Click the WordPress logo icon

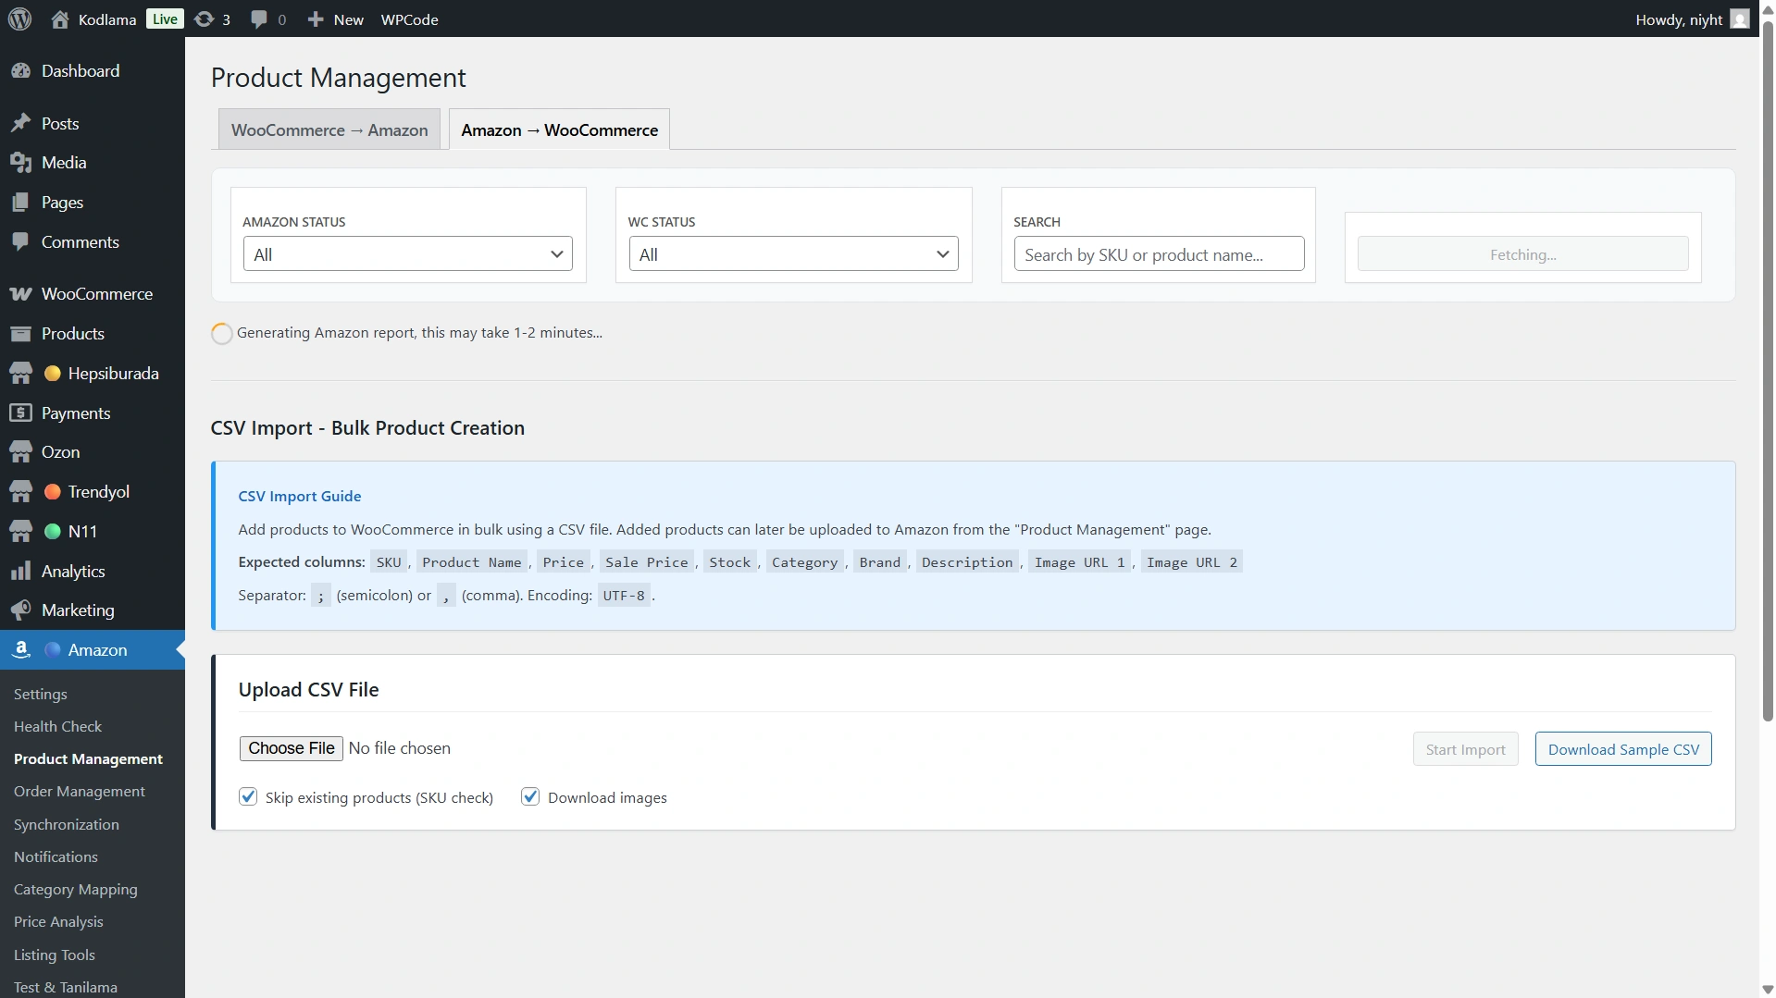click(20, 18)
